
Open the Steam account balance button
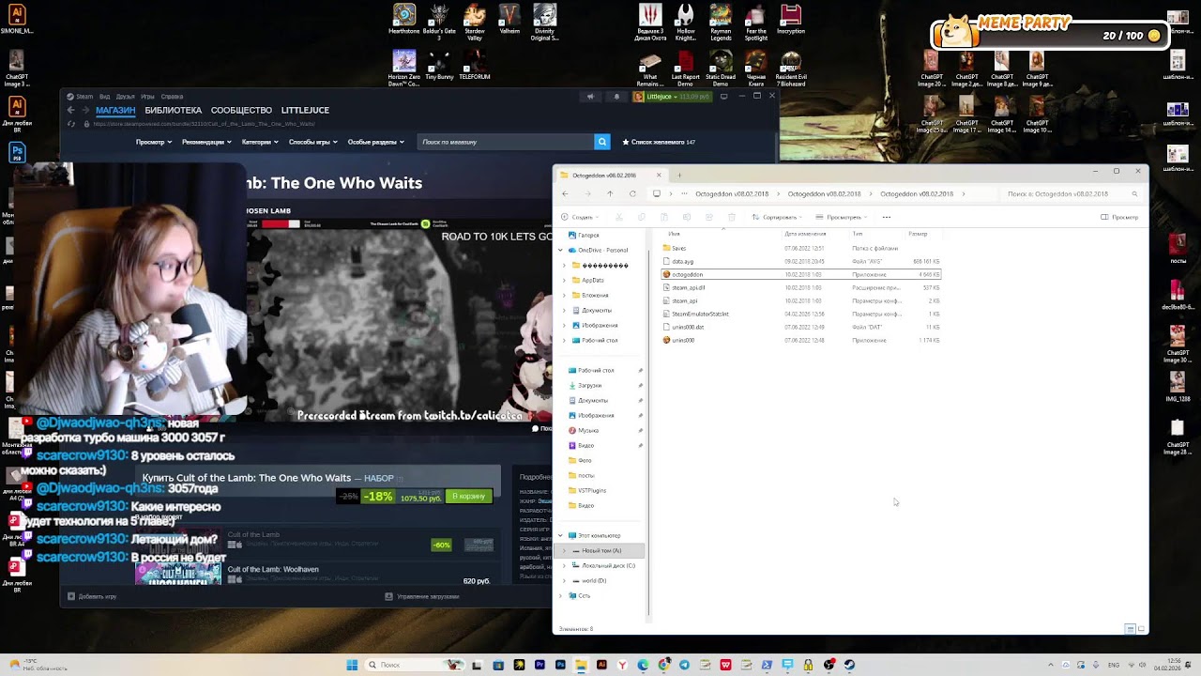(671, 97)
